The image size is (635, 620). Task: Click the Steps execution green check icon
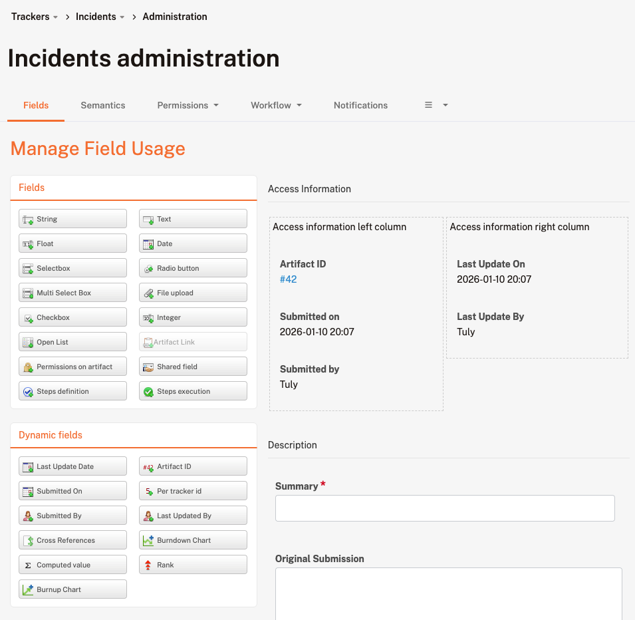(148, 392)
